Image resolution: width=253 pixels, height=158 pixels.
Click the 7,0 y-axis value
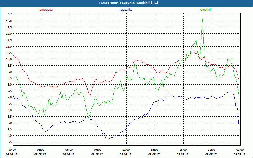(9, 97)
